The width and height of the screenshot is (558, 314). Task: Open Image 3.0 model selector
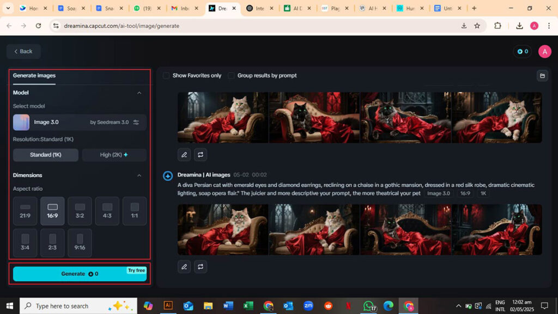coord(80,122)
